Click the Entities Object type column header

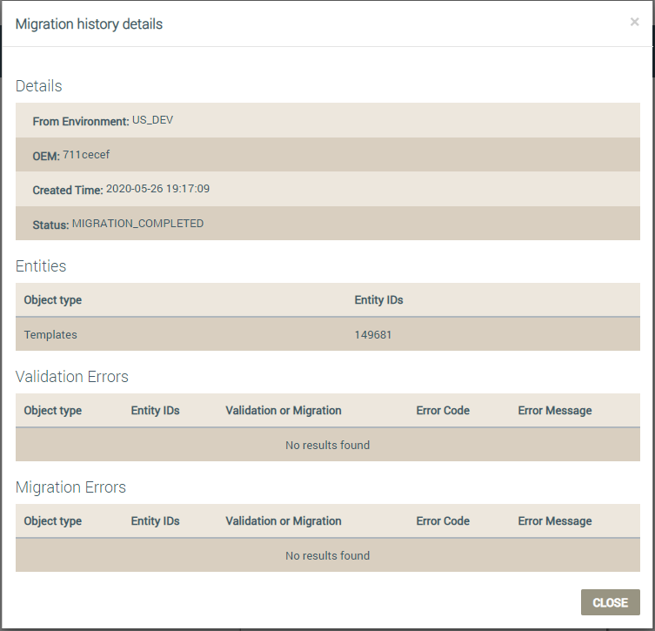[x=53, y=300]
